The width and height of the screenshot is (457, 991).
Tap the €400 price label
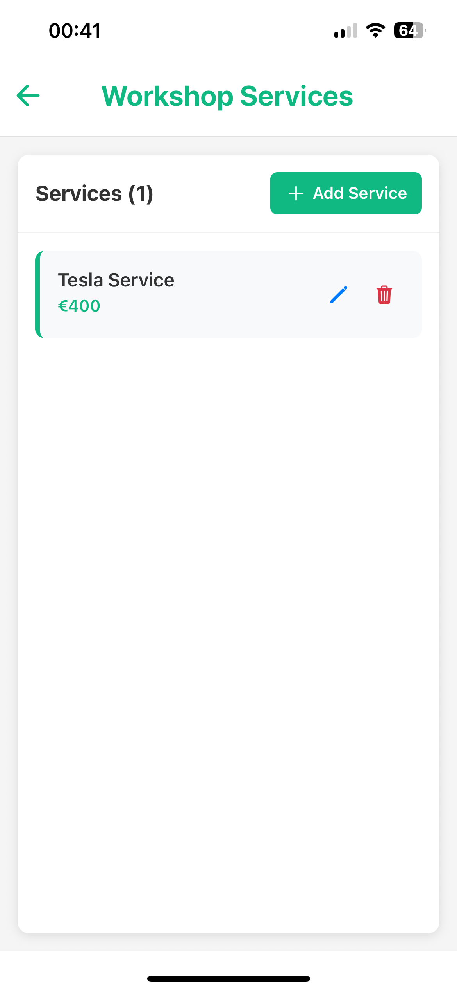(x=79, y=306)
